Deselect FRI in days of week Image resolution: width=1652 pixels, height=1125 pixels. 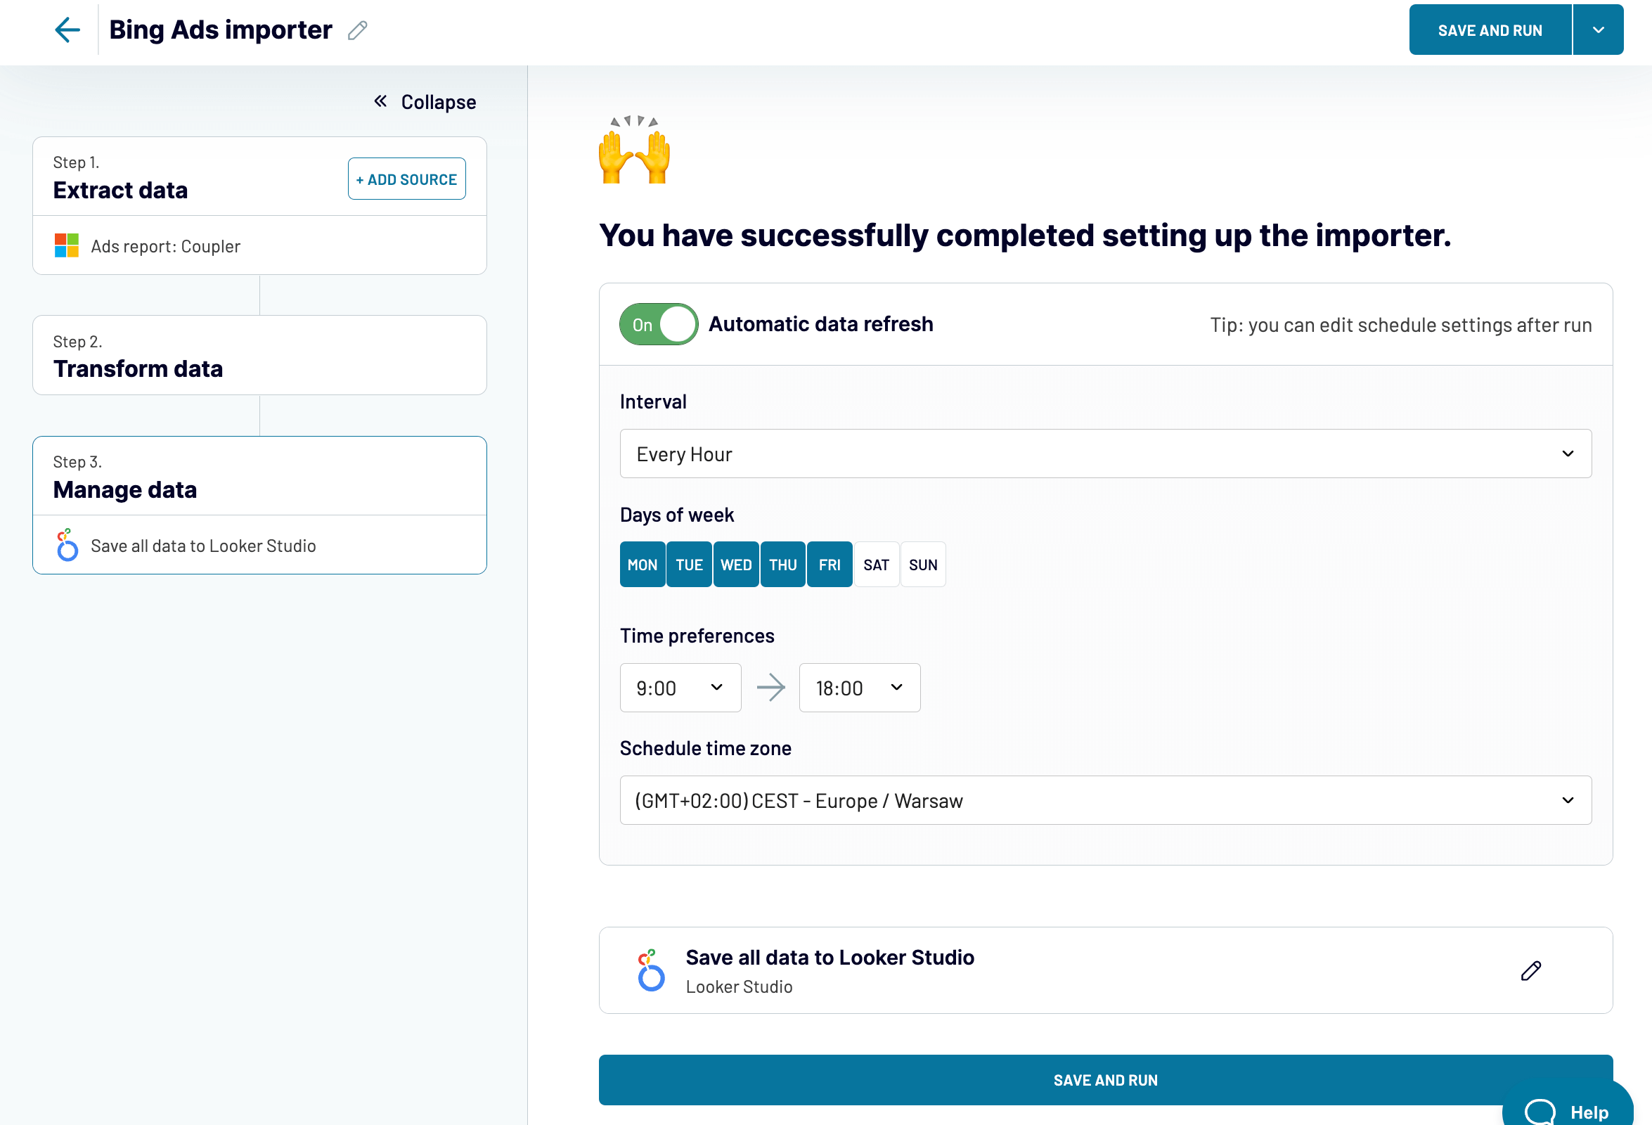(830, 565)
